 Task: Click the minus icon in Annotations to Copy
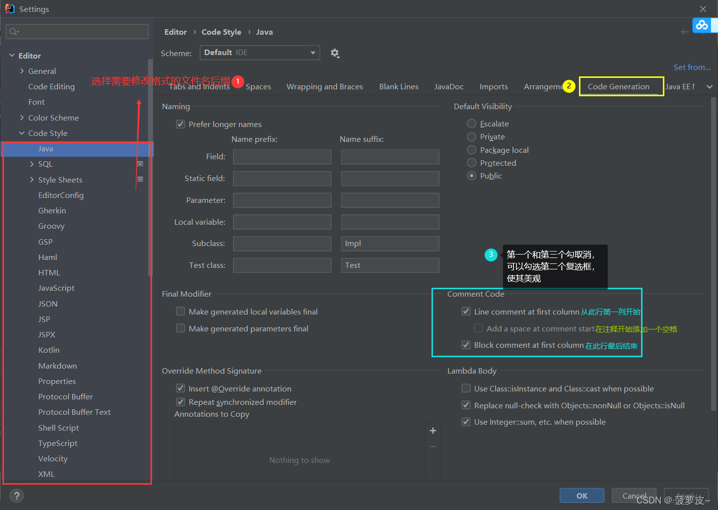[x=433, y=446]
